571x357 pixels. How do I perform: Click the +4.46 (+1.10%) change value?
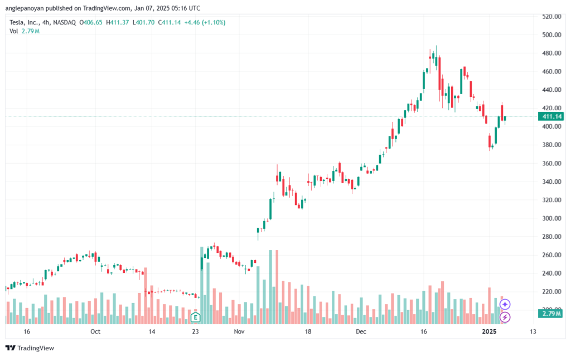coord(205,22)
